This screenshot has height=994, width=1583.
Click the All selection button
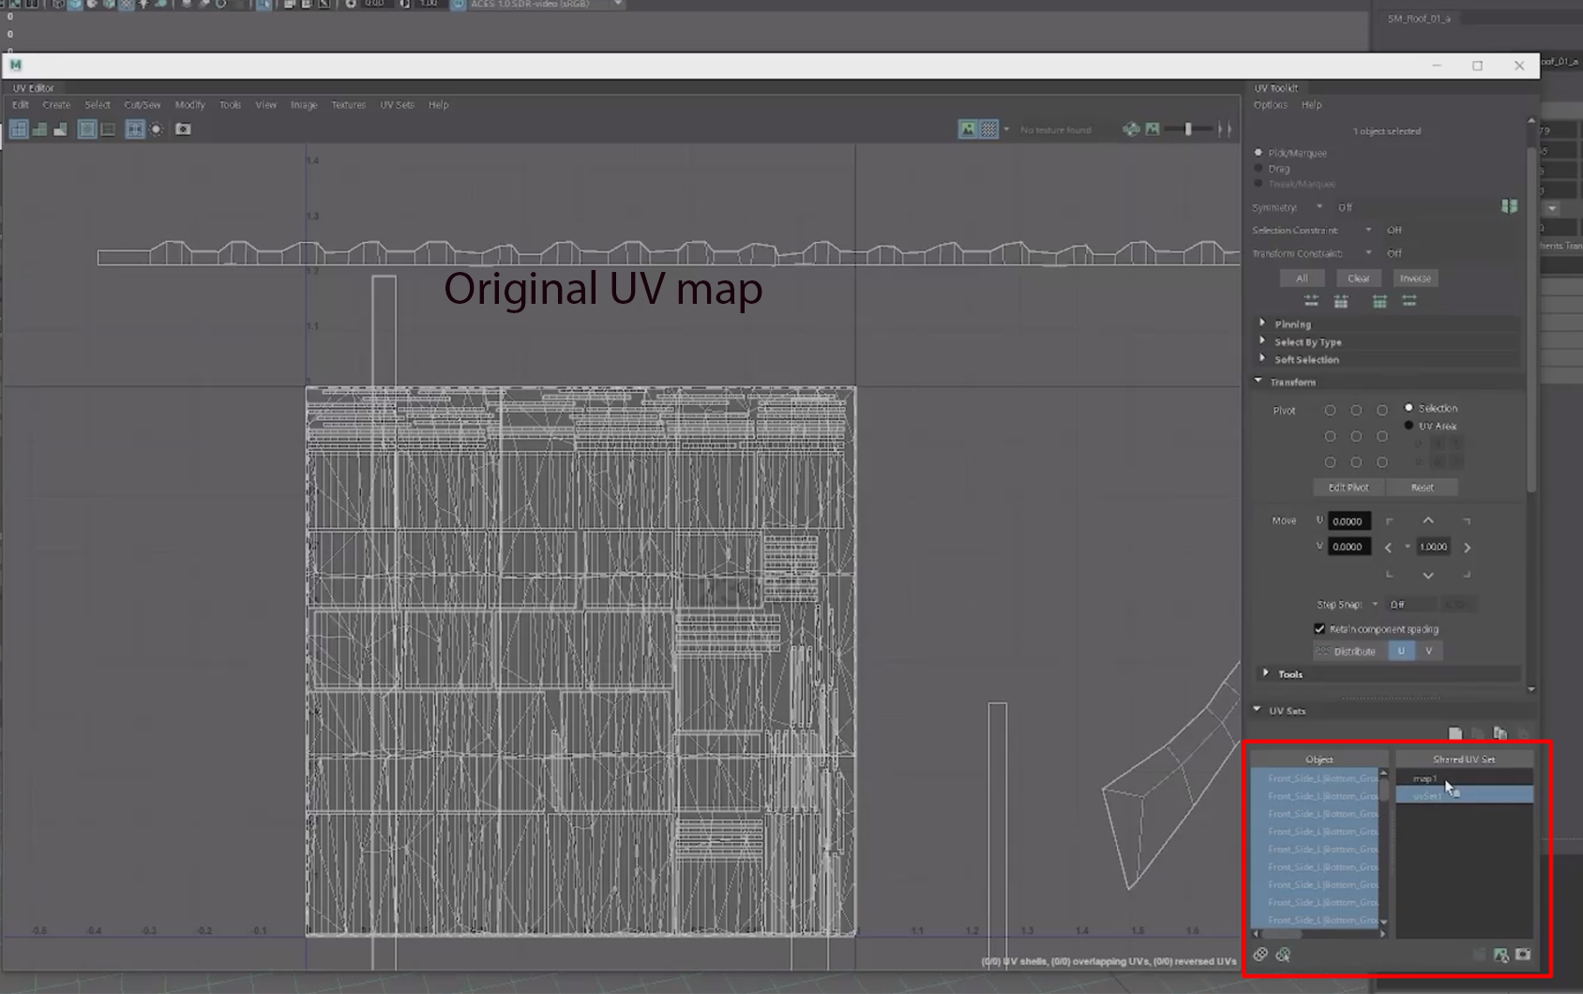(1302, 279)
